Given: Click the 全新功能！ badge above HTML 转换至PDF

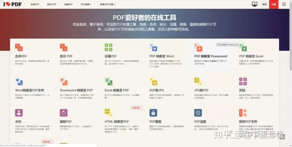Looking at the screenshot, I should [x=137, y=108].
